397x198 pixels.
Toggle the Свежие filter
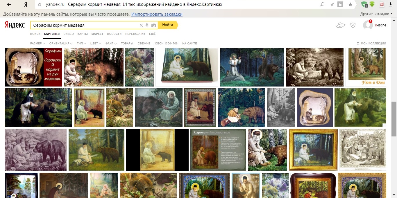pyautogui.click(x=144, y=44)
